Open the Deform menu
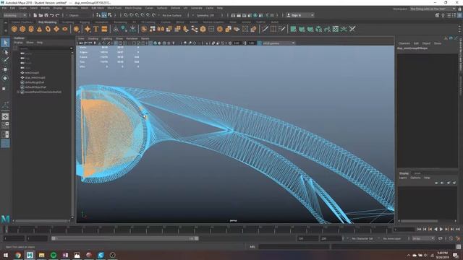The image size is (463, 260). coord(175,8)
